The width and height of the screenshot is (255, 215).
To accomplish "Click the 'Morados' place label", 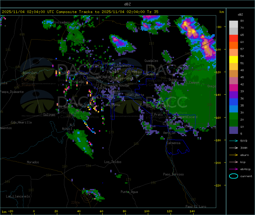I will [33, 162].
